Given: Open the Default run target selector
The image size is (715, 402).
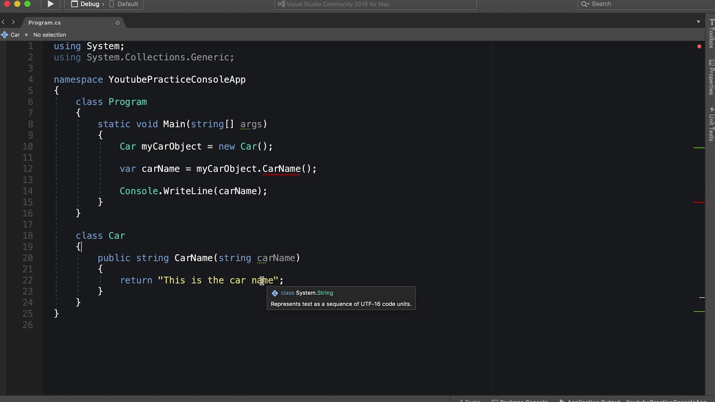Looking at the screenshot, I should click(123, 4).
